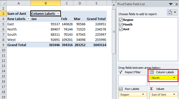Click the Region field name in the list
This screenshot has height=99, width=179.
128,20
